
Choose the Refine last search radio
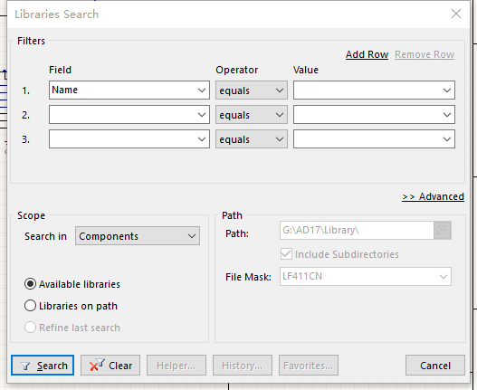[x=30, y=328]
